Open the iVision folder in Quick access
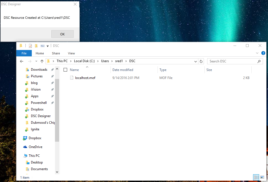 point(36,89)
